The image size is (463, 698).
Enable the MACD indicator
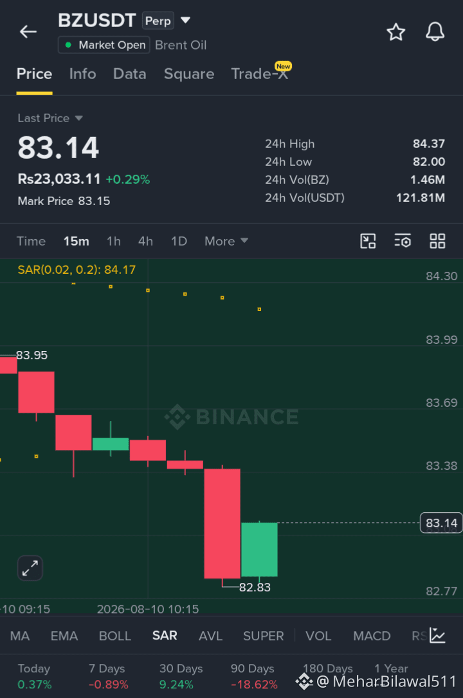(x=372, y=636)
